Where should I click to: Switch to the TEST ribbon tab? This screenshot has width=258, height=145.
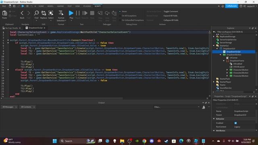tap(70, 6)
